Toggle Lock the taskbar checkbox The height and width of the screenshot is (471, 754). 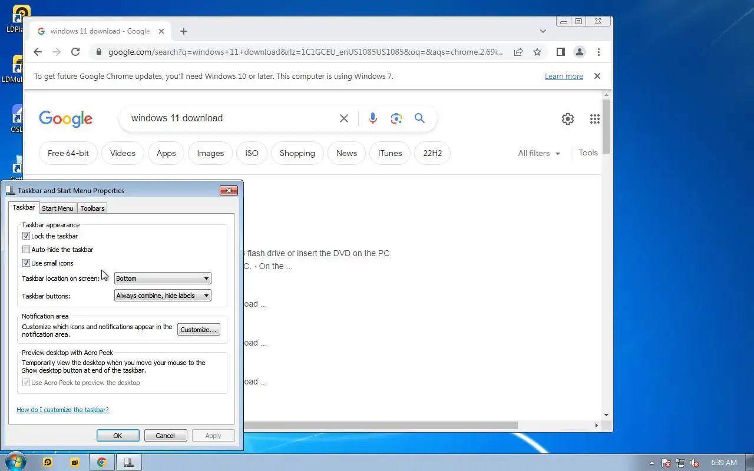point(26,236)
